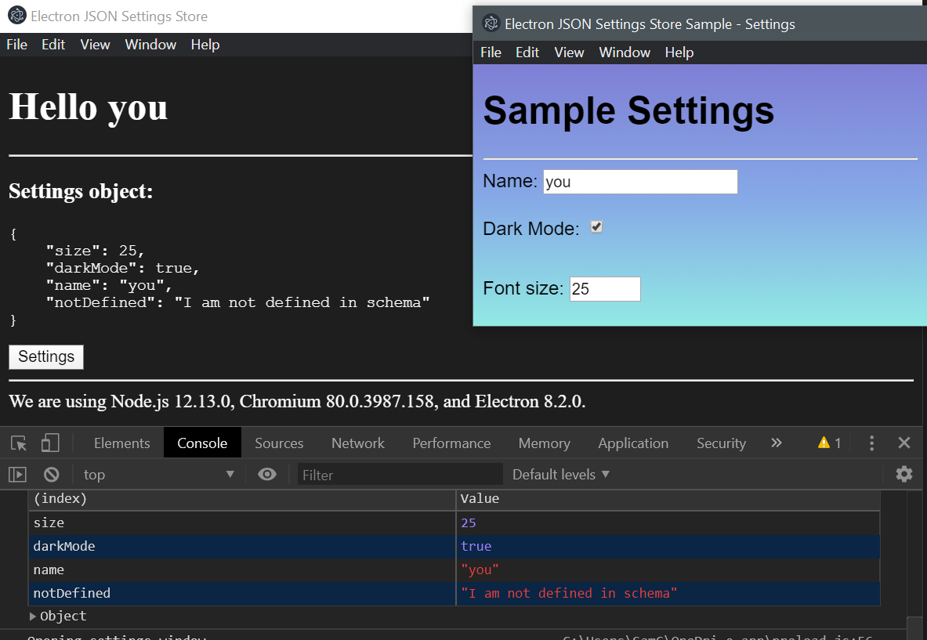The width and height of the screenshot is (927, 640).
Task: Click the 'true' value in the console table
Action: pyautogui.click(x=476, y=547)
